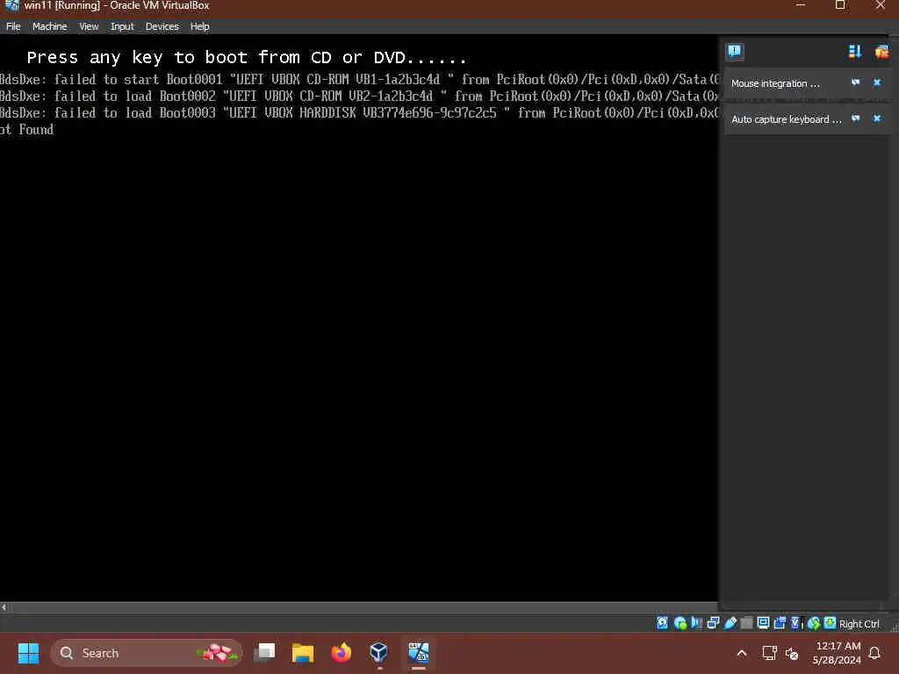899x674 pixels.
Task: Disable the Auto capture keyboard notification
Action: pos(855,118)
